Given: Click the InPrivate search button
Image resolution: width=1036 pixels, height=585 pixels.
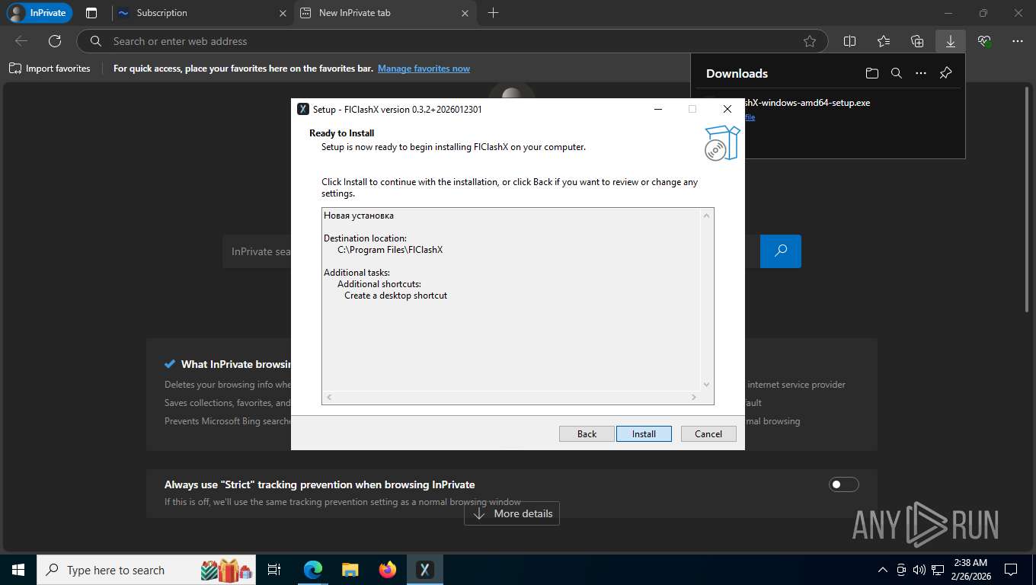Looking at the screenshot, I should [x=781, y=251].
